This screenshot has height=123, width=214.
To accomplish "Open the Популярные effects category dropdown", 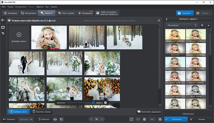I will (x=181, y=25).
